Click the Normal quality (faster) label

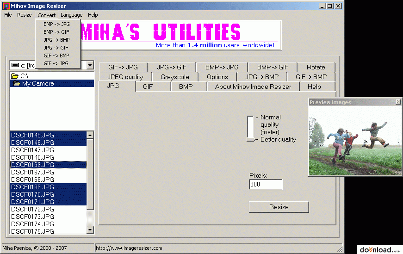(x=270, y=124)
